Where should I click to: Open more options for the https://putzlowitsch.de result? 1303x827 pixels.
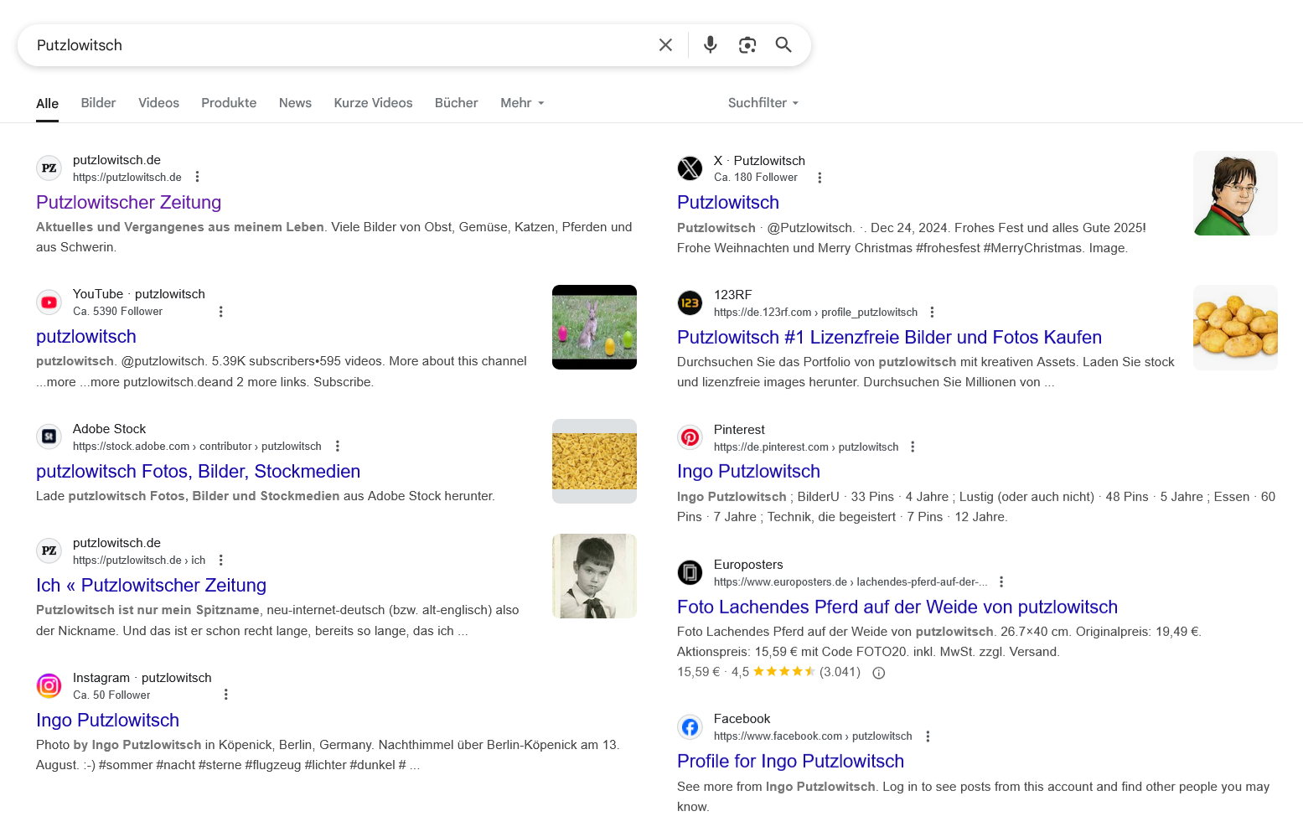[x=198, y=177]
